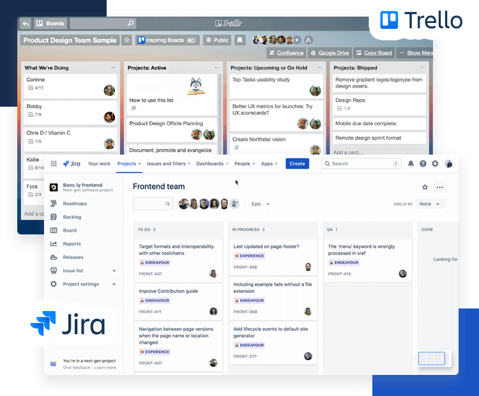
Task: Open the Group by None dropdown
Action: coord(430,204)
